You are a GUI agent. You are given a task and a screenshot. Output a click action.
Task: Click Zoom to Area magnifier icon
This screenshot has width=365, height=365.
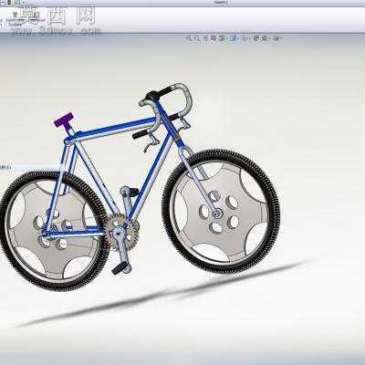(x=197, y=38)
